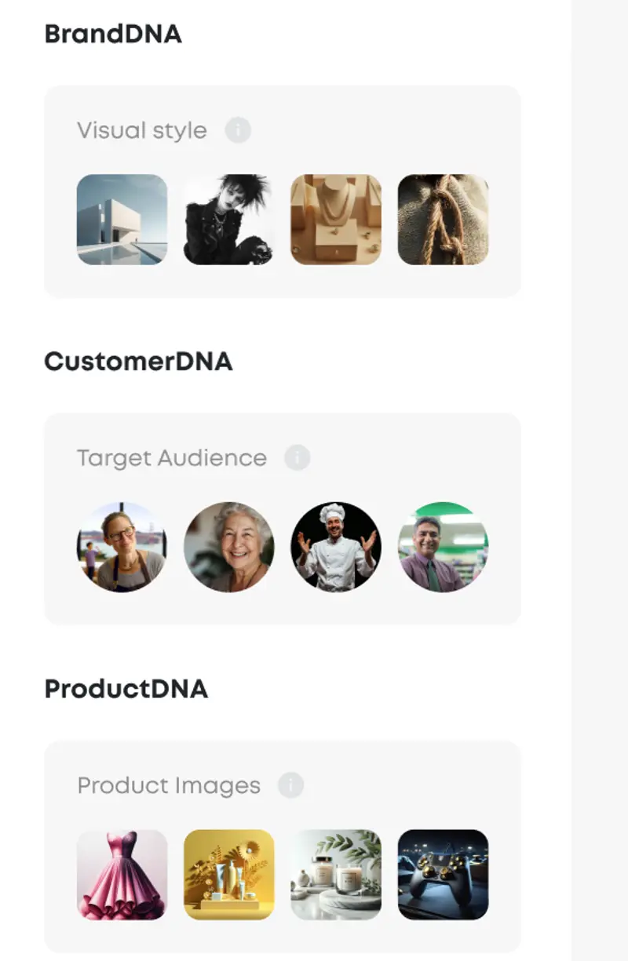
Task: Open the yellow cosmetics product thumbnail
Action: (228, 875)
